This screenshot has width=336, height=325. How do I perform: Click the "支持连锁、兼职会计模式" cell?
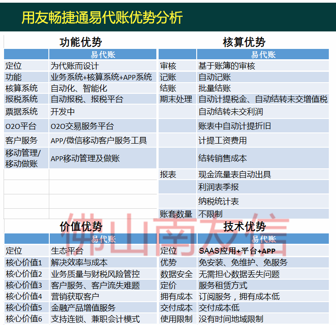(x=103, y=319)
